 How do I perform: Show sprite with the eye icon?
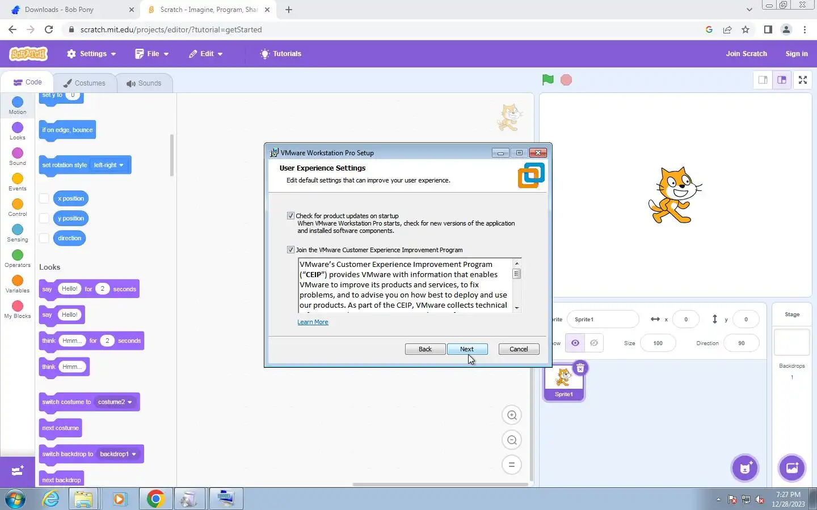coord(575,343)
